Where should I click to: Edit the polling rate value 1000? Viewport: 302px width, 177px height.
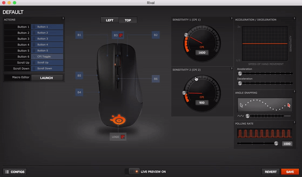[x=287, y=143]
